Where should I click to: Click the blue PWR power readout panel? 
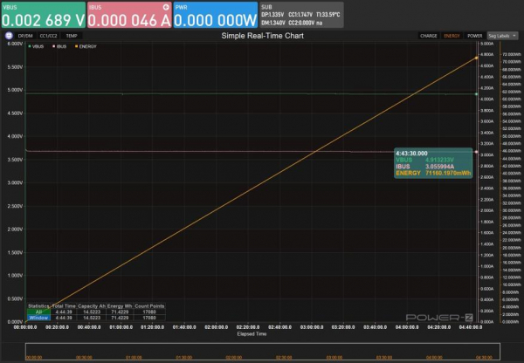(216, 15)
